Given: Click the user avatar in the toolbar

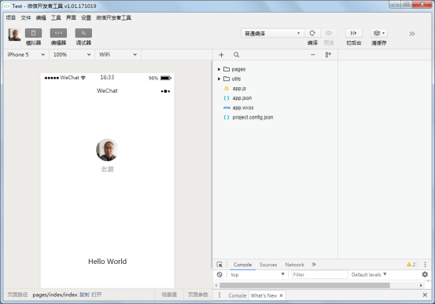Looking at the screenshot, I should (x=14, y=35).
